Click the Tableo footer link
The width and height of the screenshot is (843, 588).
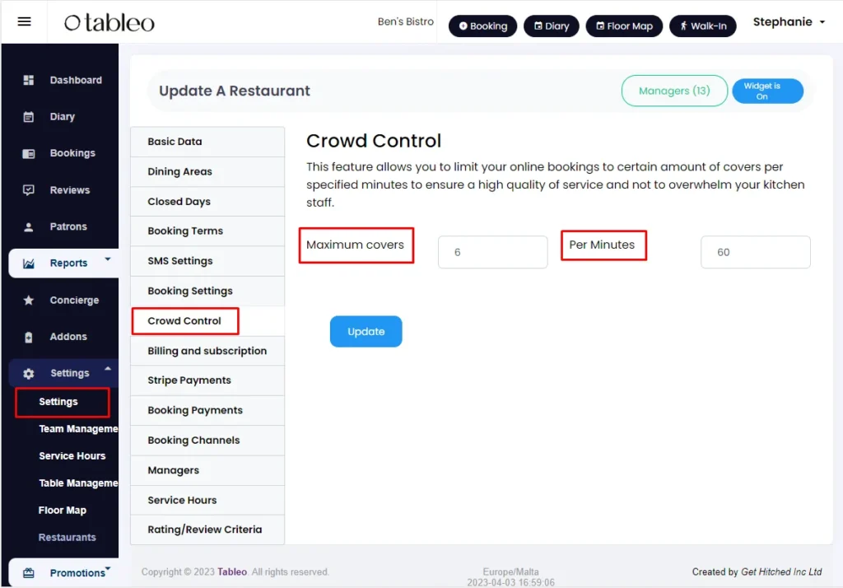[x=232, y=572]
